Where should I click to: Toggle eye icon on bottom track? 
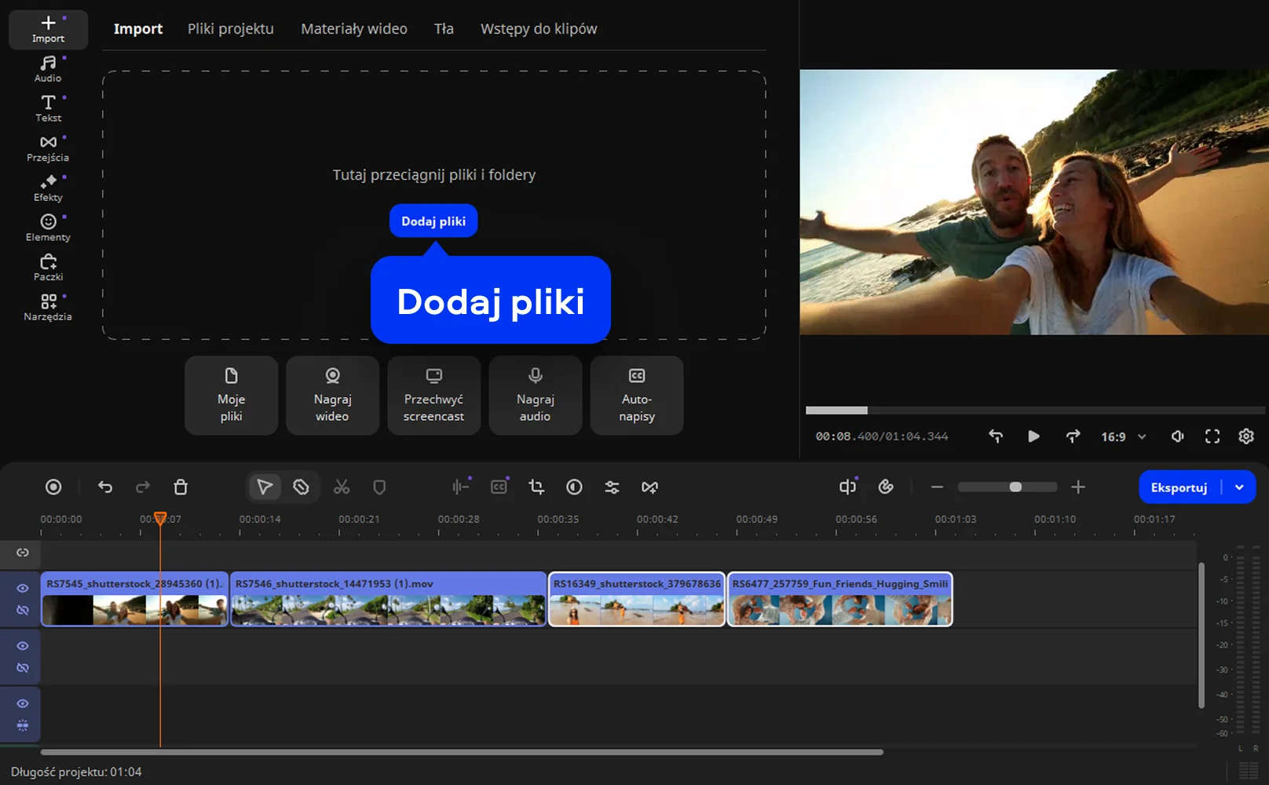[23, 704]
